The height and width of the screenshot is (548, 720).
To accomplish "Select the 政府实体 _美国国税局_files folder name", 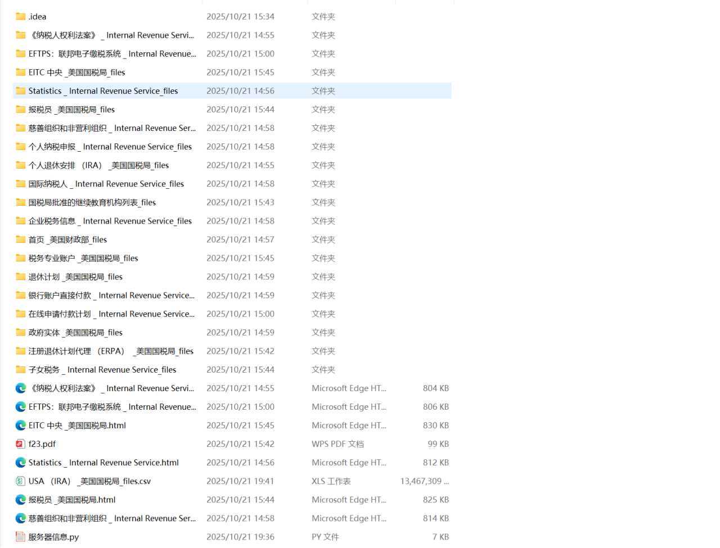I will click(75, 332).
